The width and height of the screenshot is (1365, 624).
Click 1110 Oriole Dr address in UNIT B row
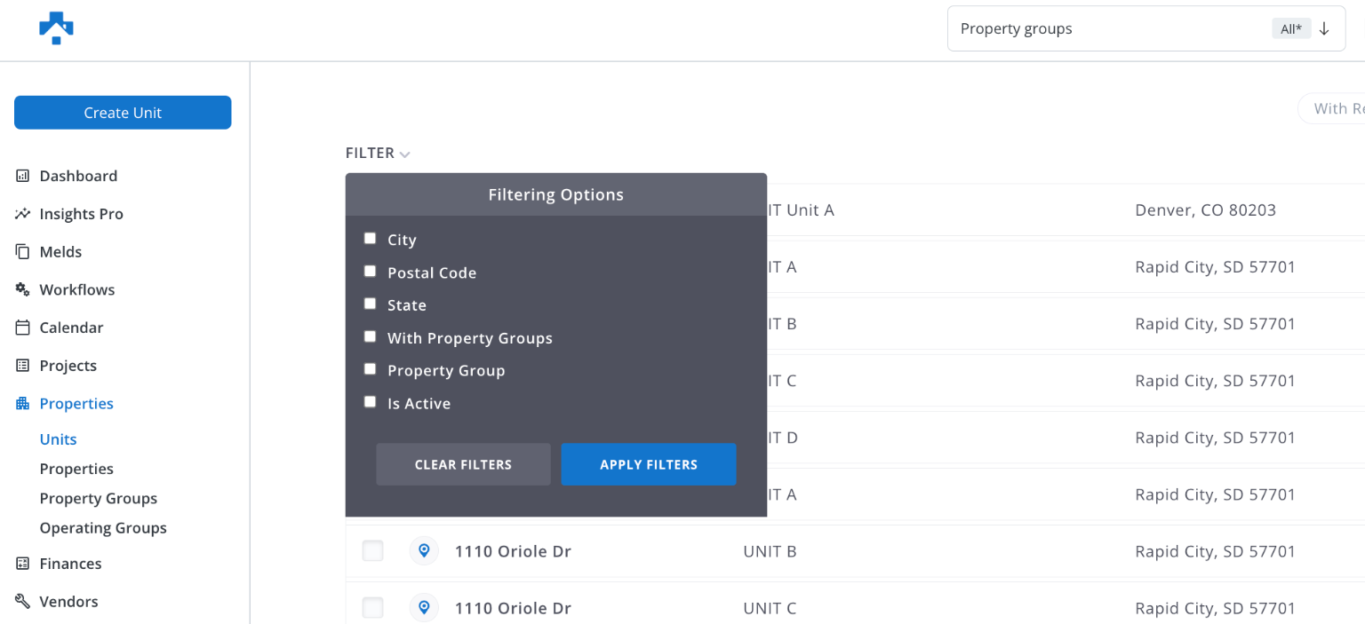pyautogui.click(x=513, y=551)
